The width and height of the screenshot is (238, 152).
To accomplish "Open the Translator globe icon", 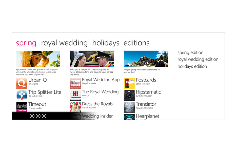I will (x=129, y=107).
